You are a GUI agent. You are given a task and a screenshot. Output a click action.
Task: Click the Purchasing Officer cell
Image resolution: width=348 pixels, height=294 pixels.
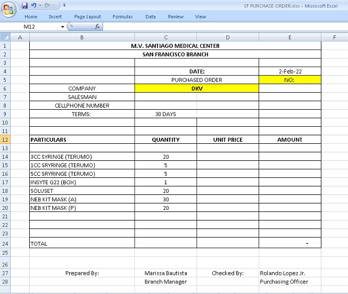point(290,282)
